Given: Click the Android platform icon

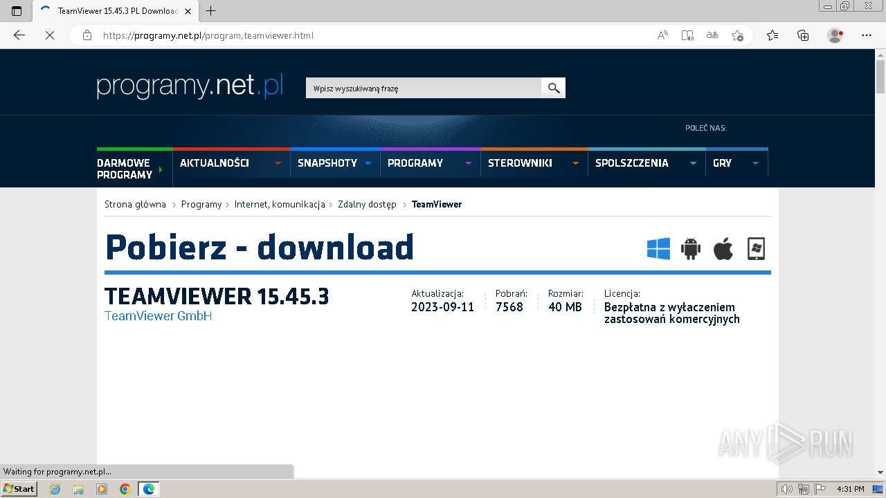Looking at the screenshot, I should tap(691, 248).
